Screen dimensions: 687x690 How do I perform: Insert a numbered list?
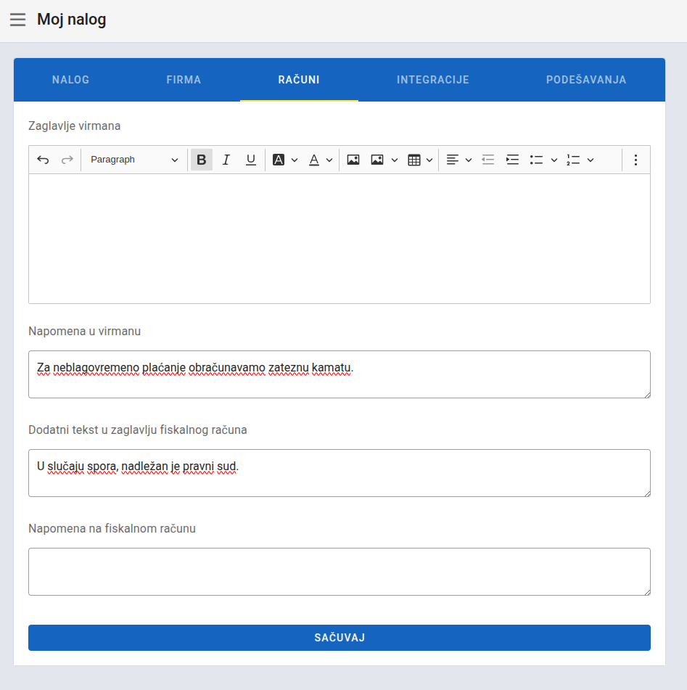pyautogui.click(x=573, y=160)
